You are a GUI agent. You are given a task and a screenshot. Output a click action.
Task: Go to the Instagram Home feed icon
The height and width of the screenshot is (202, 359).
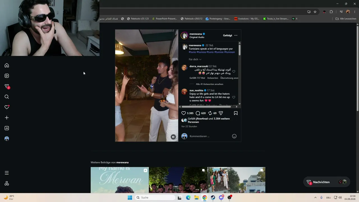point(7,65)
